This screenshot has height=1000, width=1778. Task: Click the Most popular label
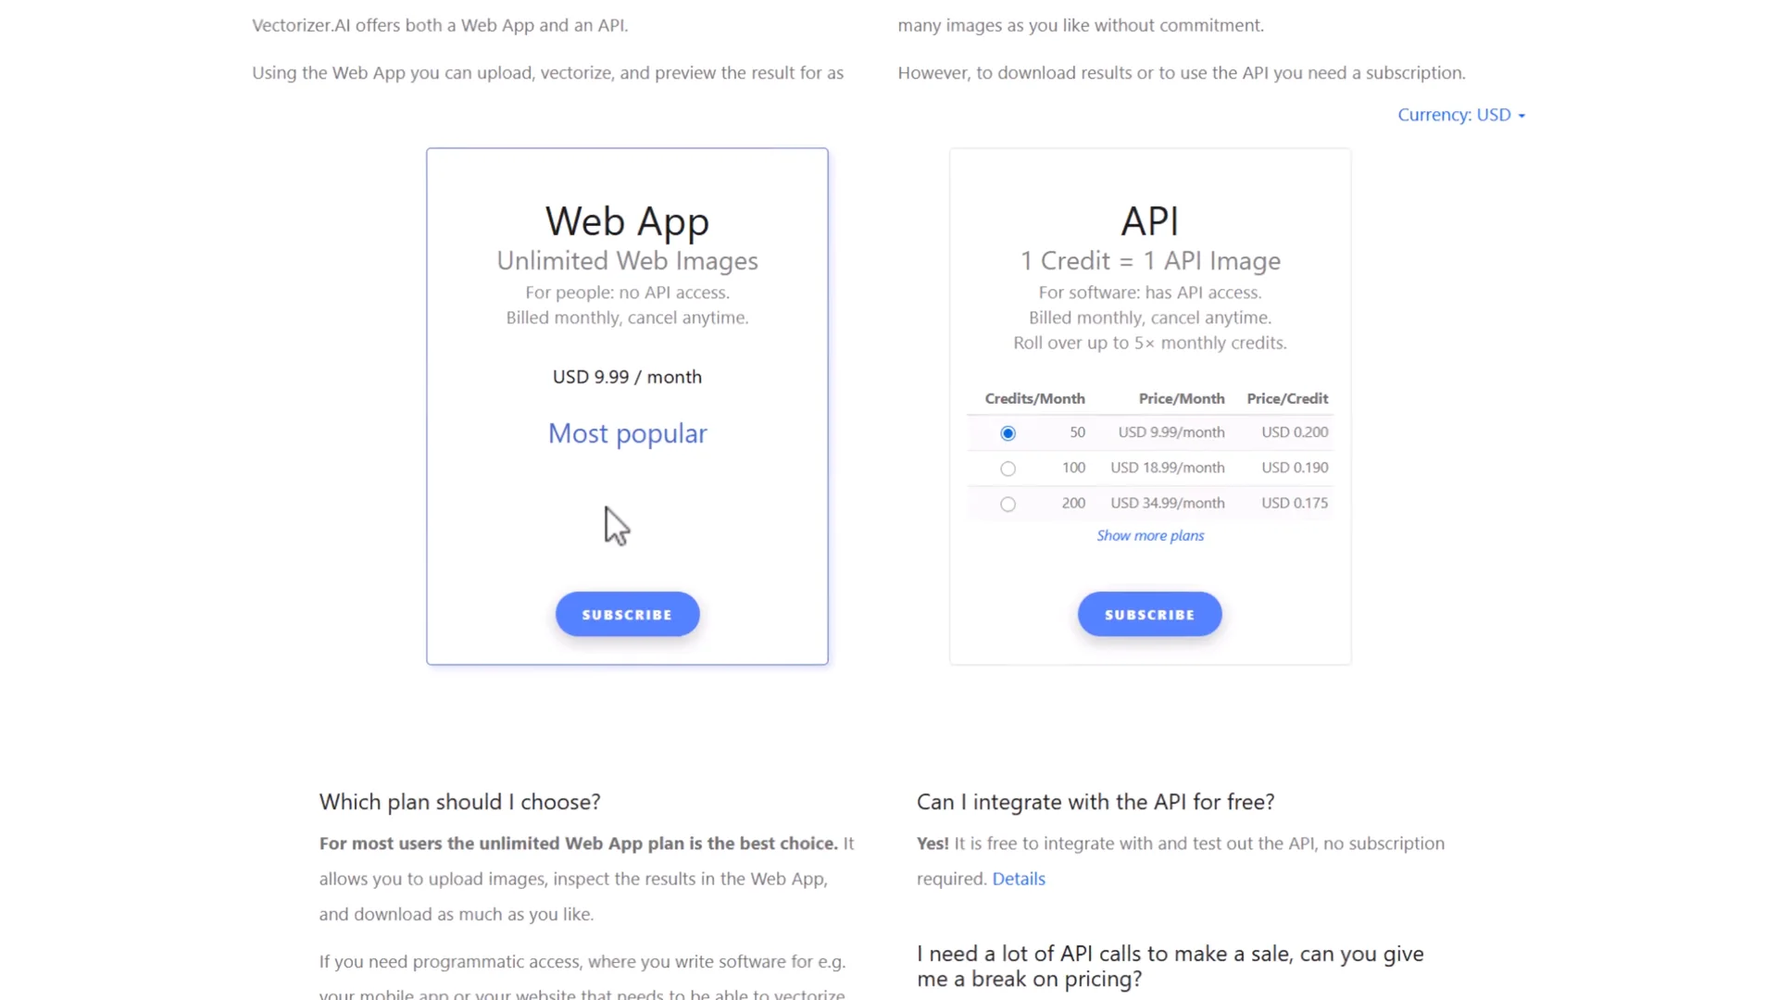click(x=627, y=433)
